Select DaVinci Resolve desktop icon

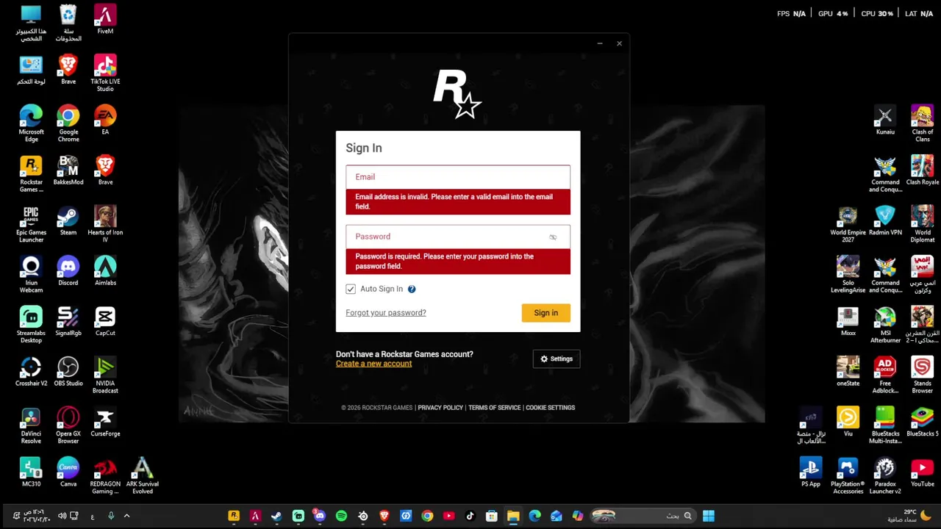tap(31, 425)
